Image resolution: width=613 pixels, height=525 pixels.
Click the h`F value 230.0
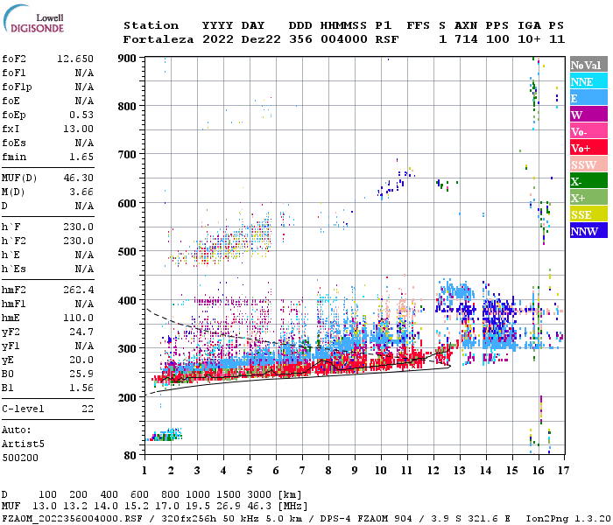tap(78, 227)
